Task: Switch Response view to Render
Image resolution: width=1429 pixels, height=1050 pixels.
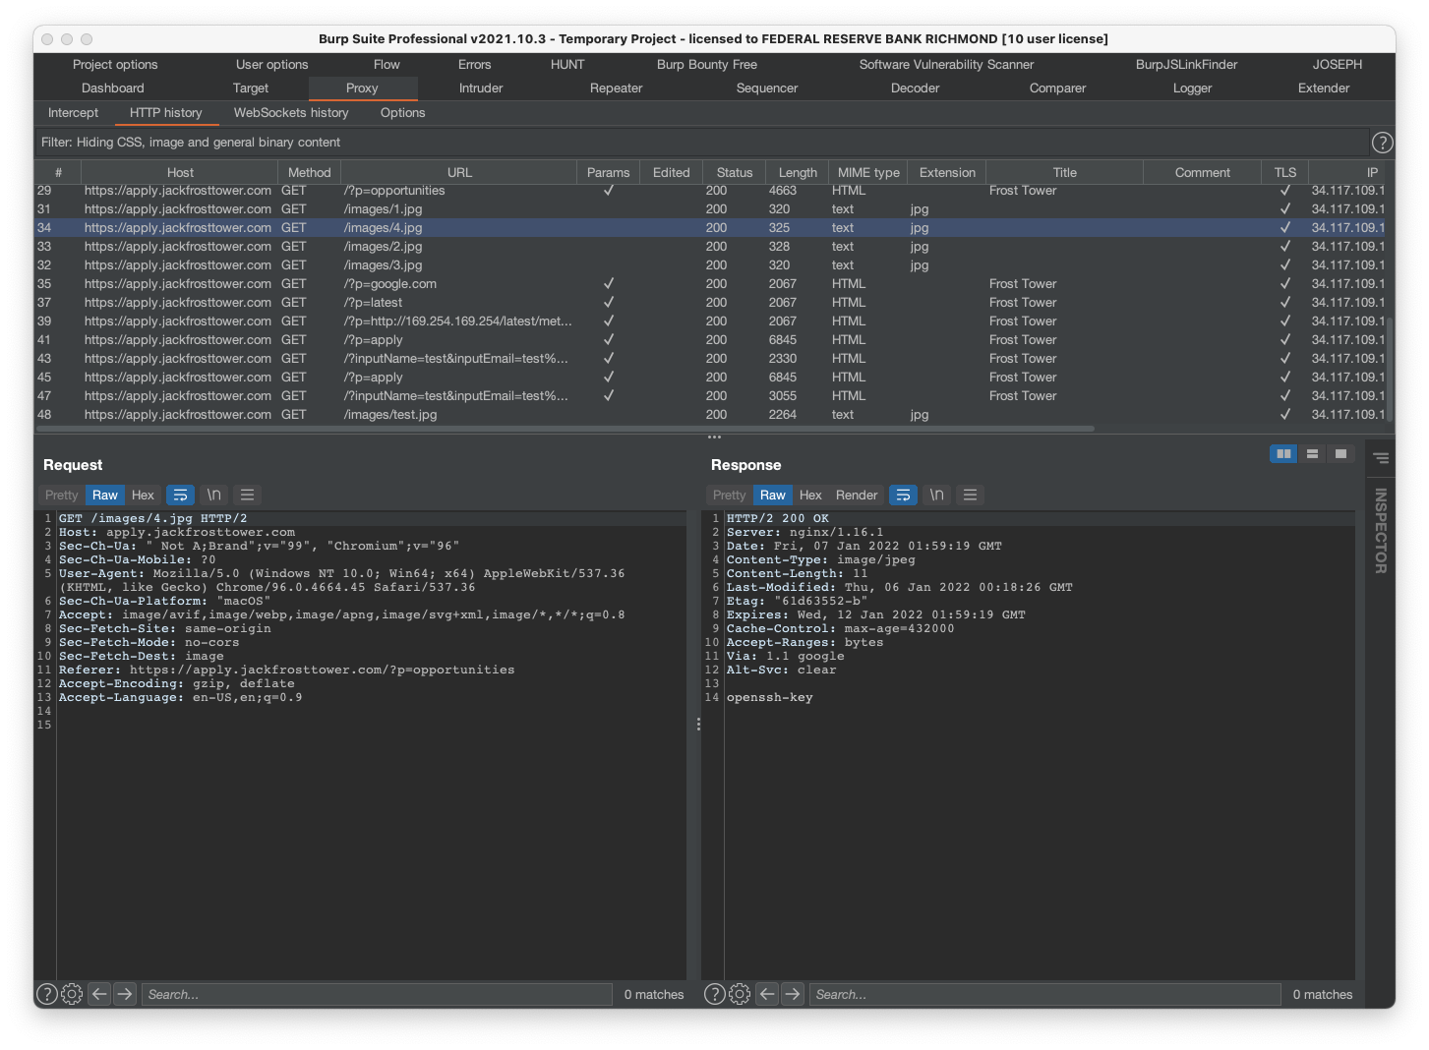Action: click(857, 496)
